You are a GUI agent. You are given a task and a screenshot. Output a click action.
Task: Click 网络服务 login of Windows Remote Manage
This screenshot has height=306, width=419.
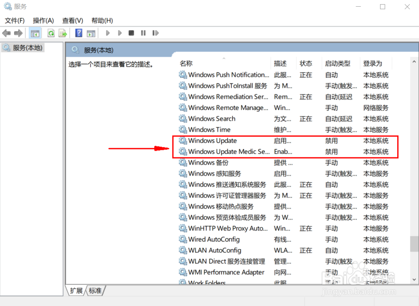(376, 108)
